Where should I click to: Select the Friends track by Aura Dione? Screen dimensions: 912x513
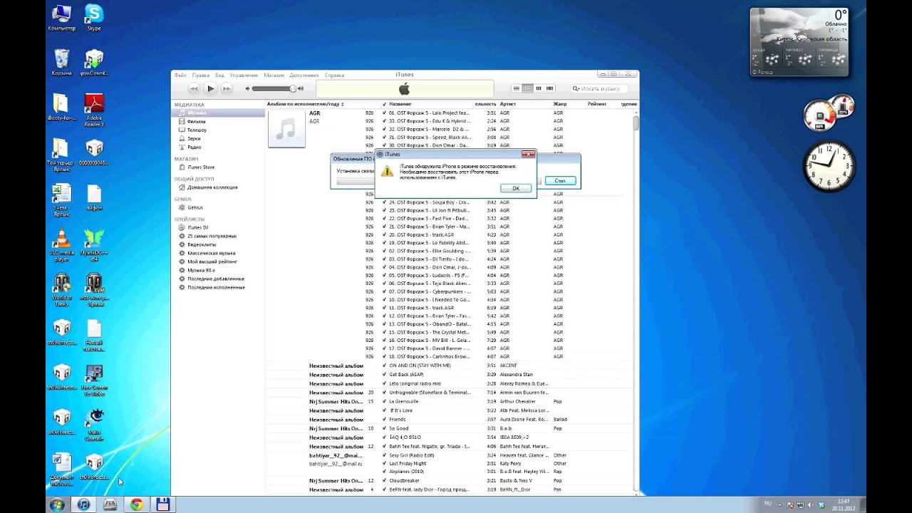click(450, 420)
